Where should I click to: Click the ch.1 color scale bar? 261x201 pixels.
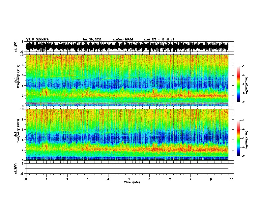238,84
